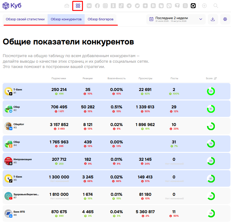Click the Вовлечённость column header
The image size is (231, 222).
pos(117,78)
